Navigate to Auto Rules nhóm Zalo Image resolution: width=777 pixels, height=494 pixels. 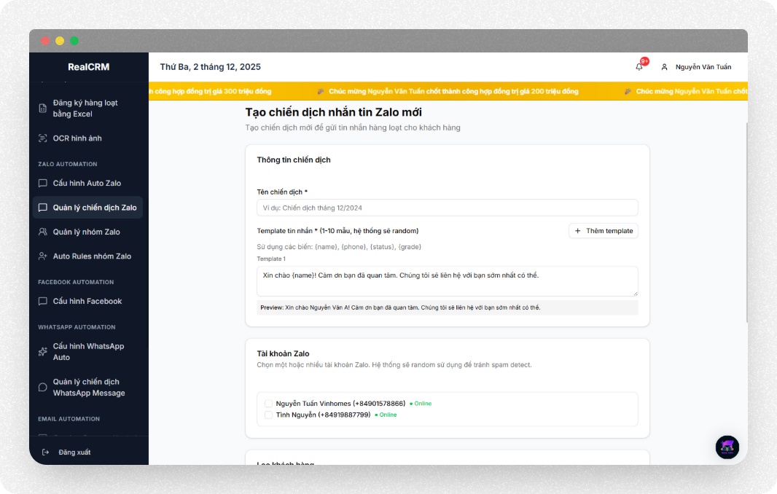pyautogui.click(x=87, y=256)
